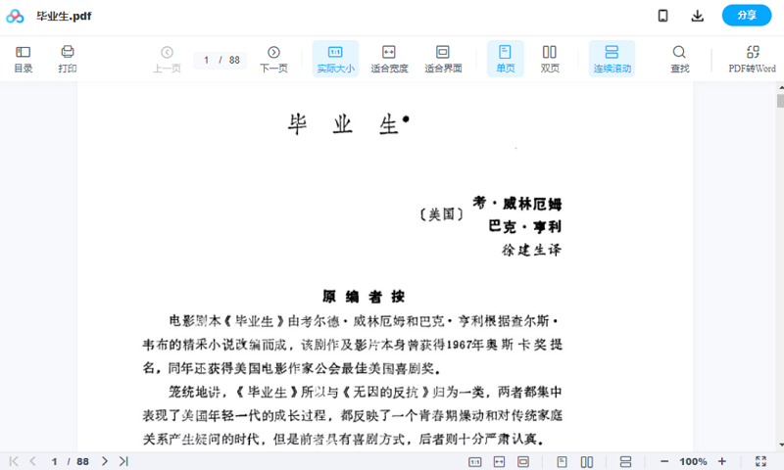Click the download icon in header
The width and height of the screenshot is (784, 470).
click(x=698, y=16)
